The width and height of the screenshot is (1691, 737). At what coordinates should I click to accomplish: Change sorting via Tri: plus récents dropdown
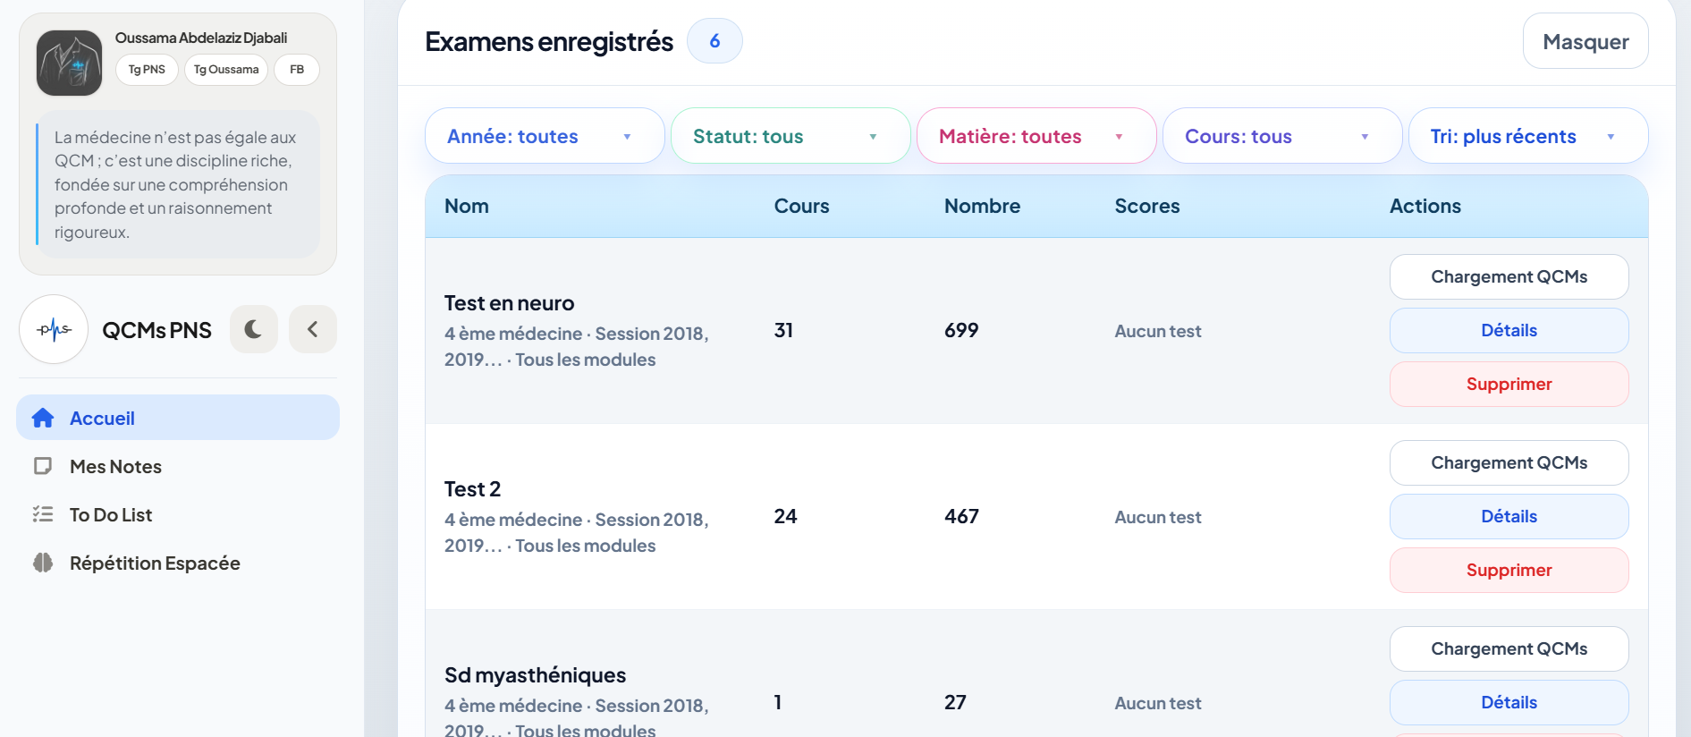[x=1527, y=136]
